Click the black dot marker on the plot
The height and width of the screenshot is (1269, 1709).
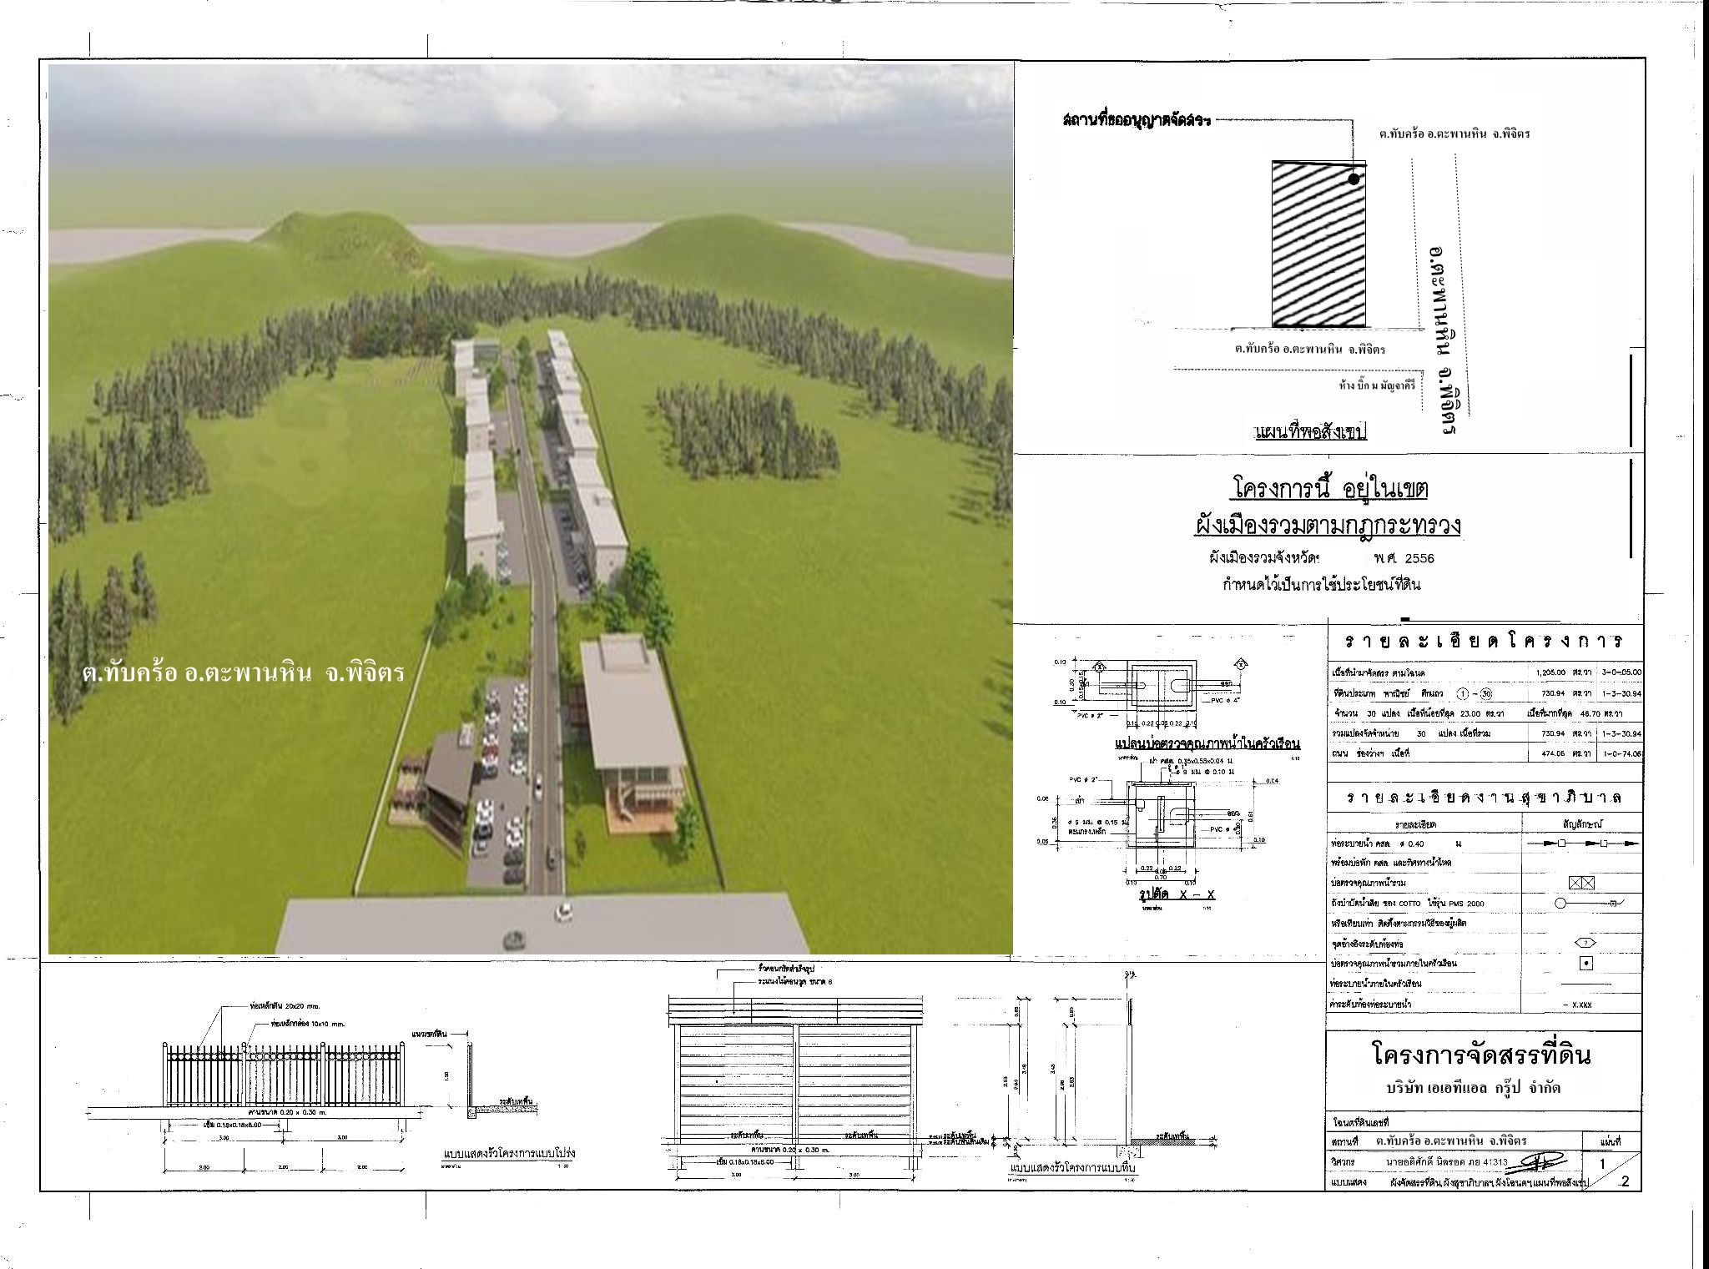(x=1354, y=179)
